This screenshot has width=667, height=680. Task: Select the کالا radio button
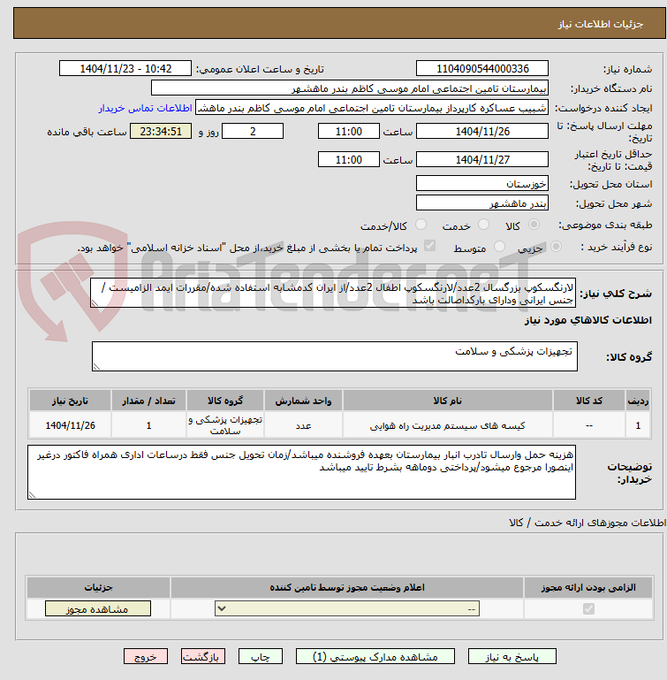(x=534, y=225)
